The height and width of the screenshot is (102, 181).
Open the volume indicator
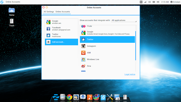point(158,2)
